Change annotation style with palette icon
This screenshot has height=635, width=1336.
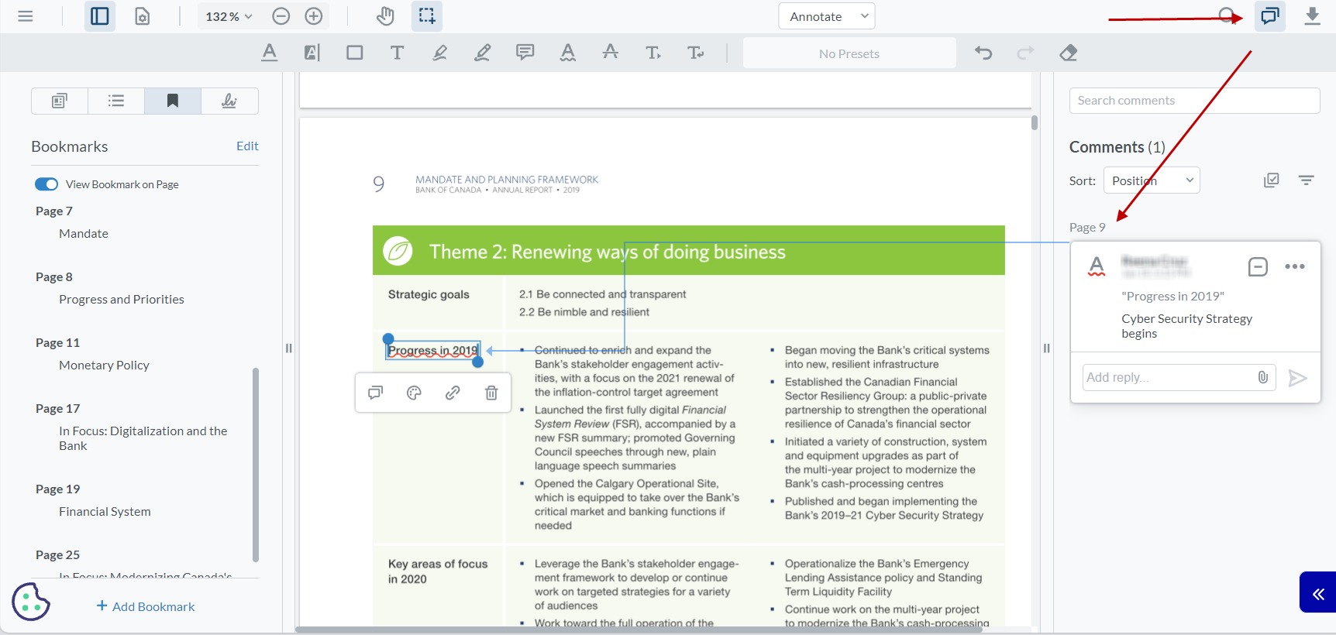[414, 393]
